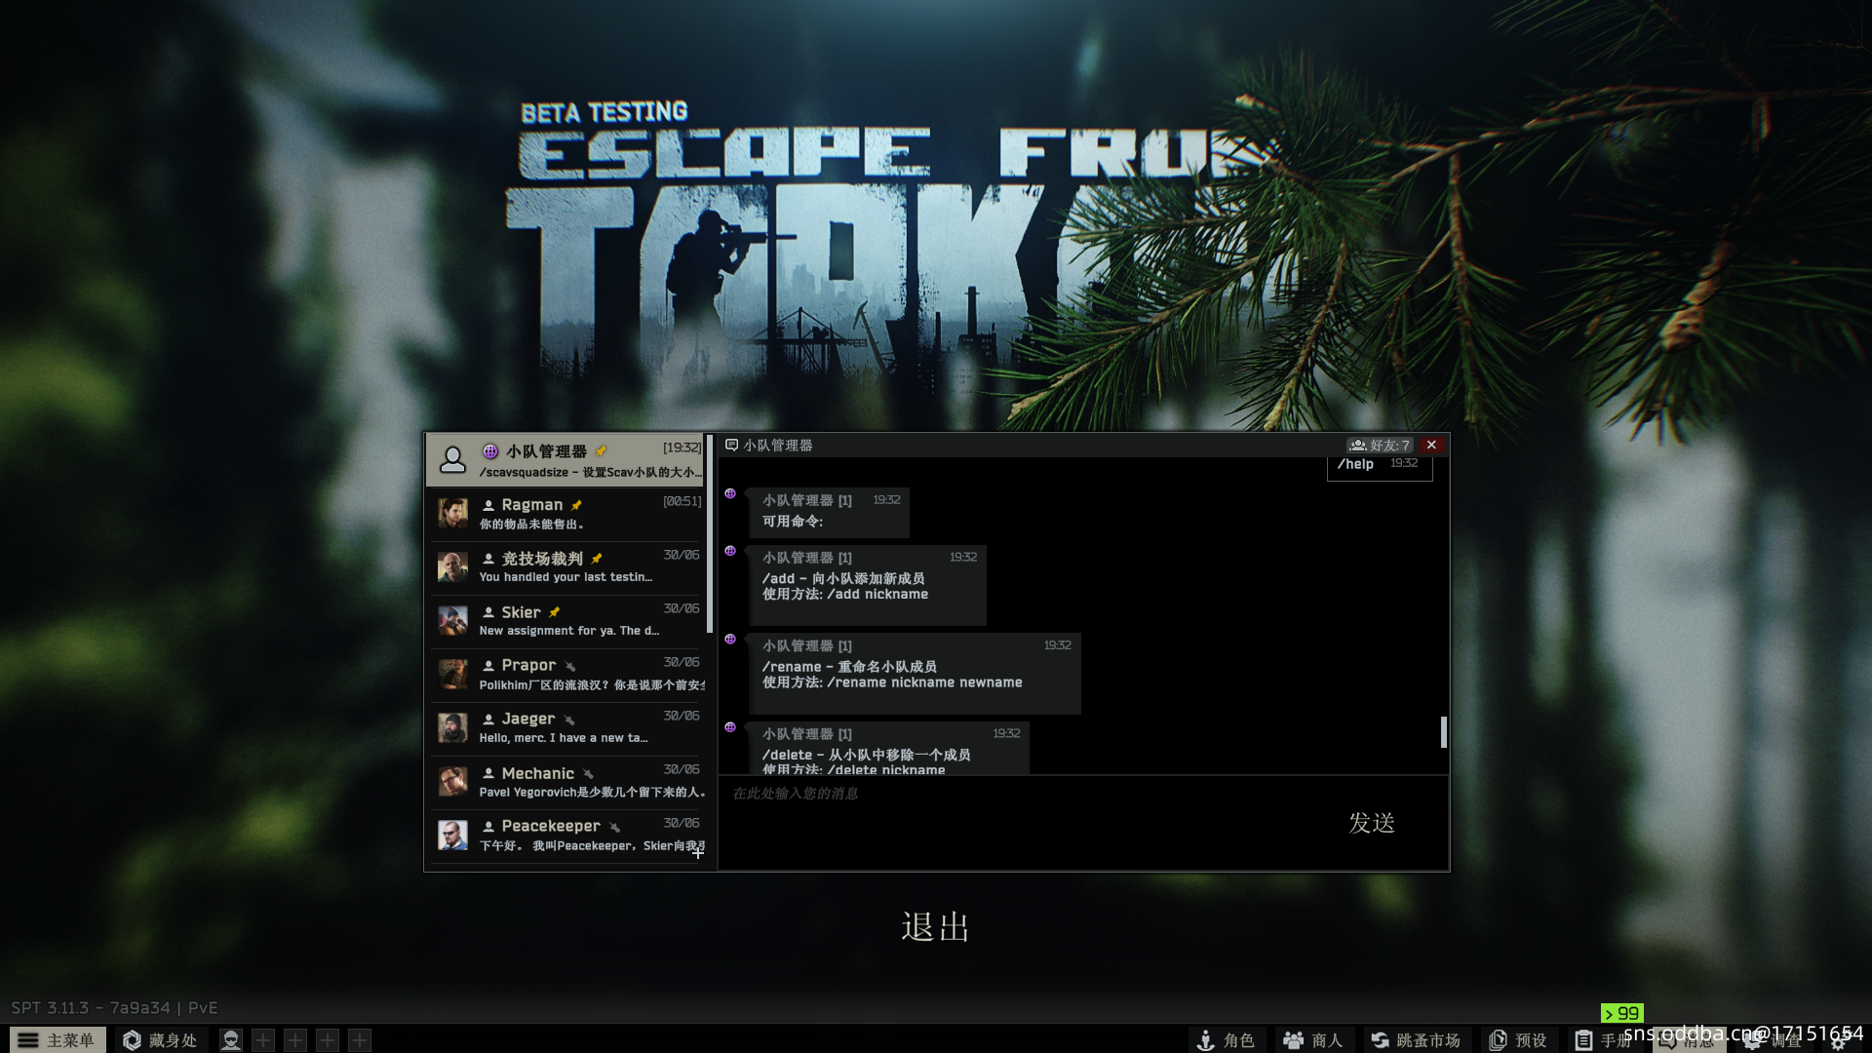Select '你的物品未能售出。' Ragman preview text
The width and height of the screenshot is (1872, 1053).
(531, 525)
